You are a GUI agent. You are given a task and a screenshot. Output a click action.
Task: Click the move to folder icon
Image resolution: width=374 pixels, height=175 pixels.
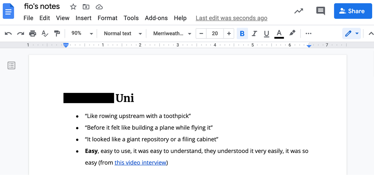tap(86, 7)
